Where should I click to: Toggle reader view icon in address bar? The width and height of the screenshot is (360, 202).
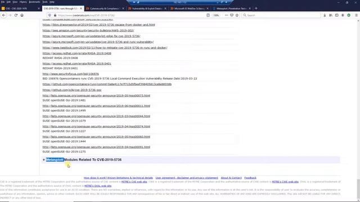pos(208,15)
